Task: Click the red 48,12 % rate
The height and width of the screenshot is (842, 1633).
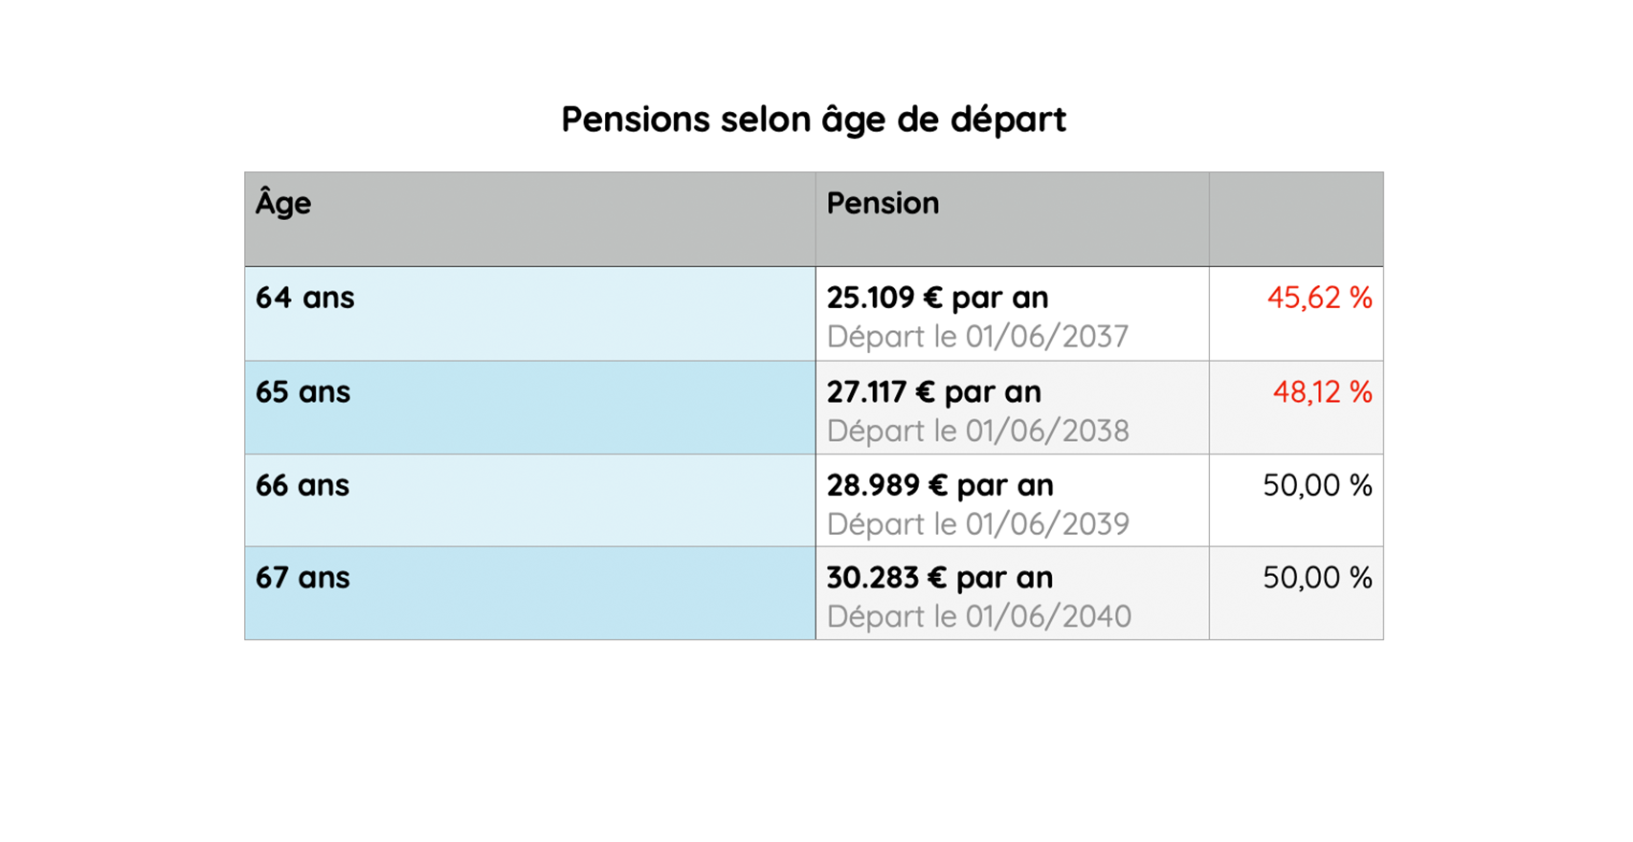Action: (1322, 392)
